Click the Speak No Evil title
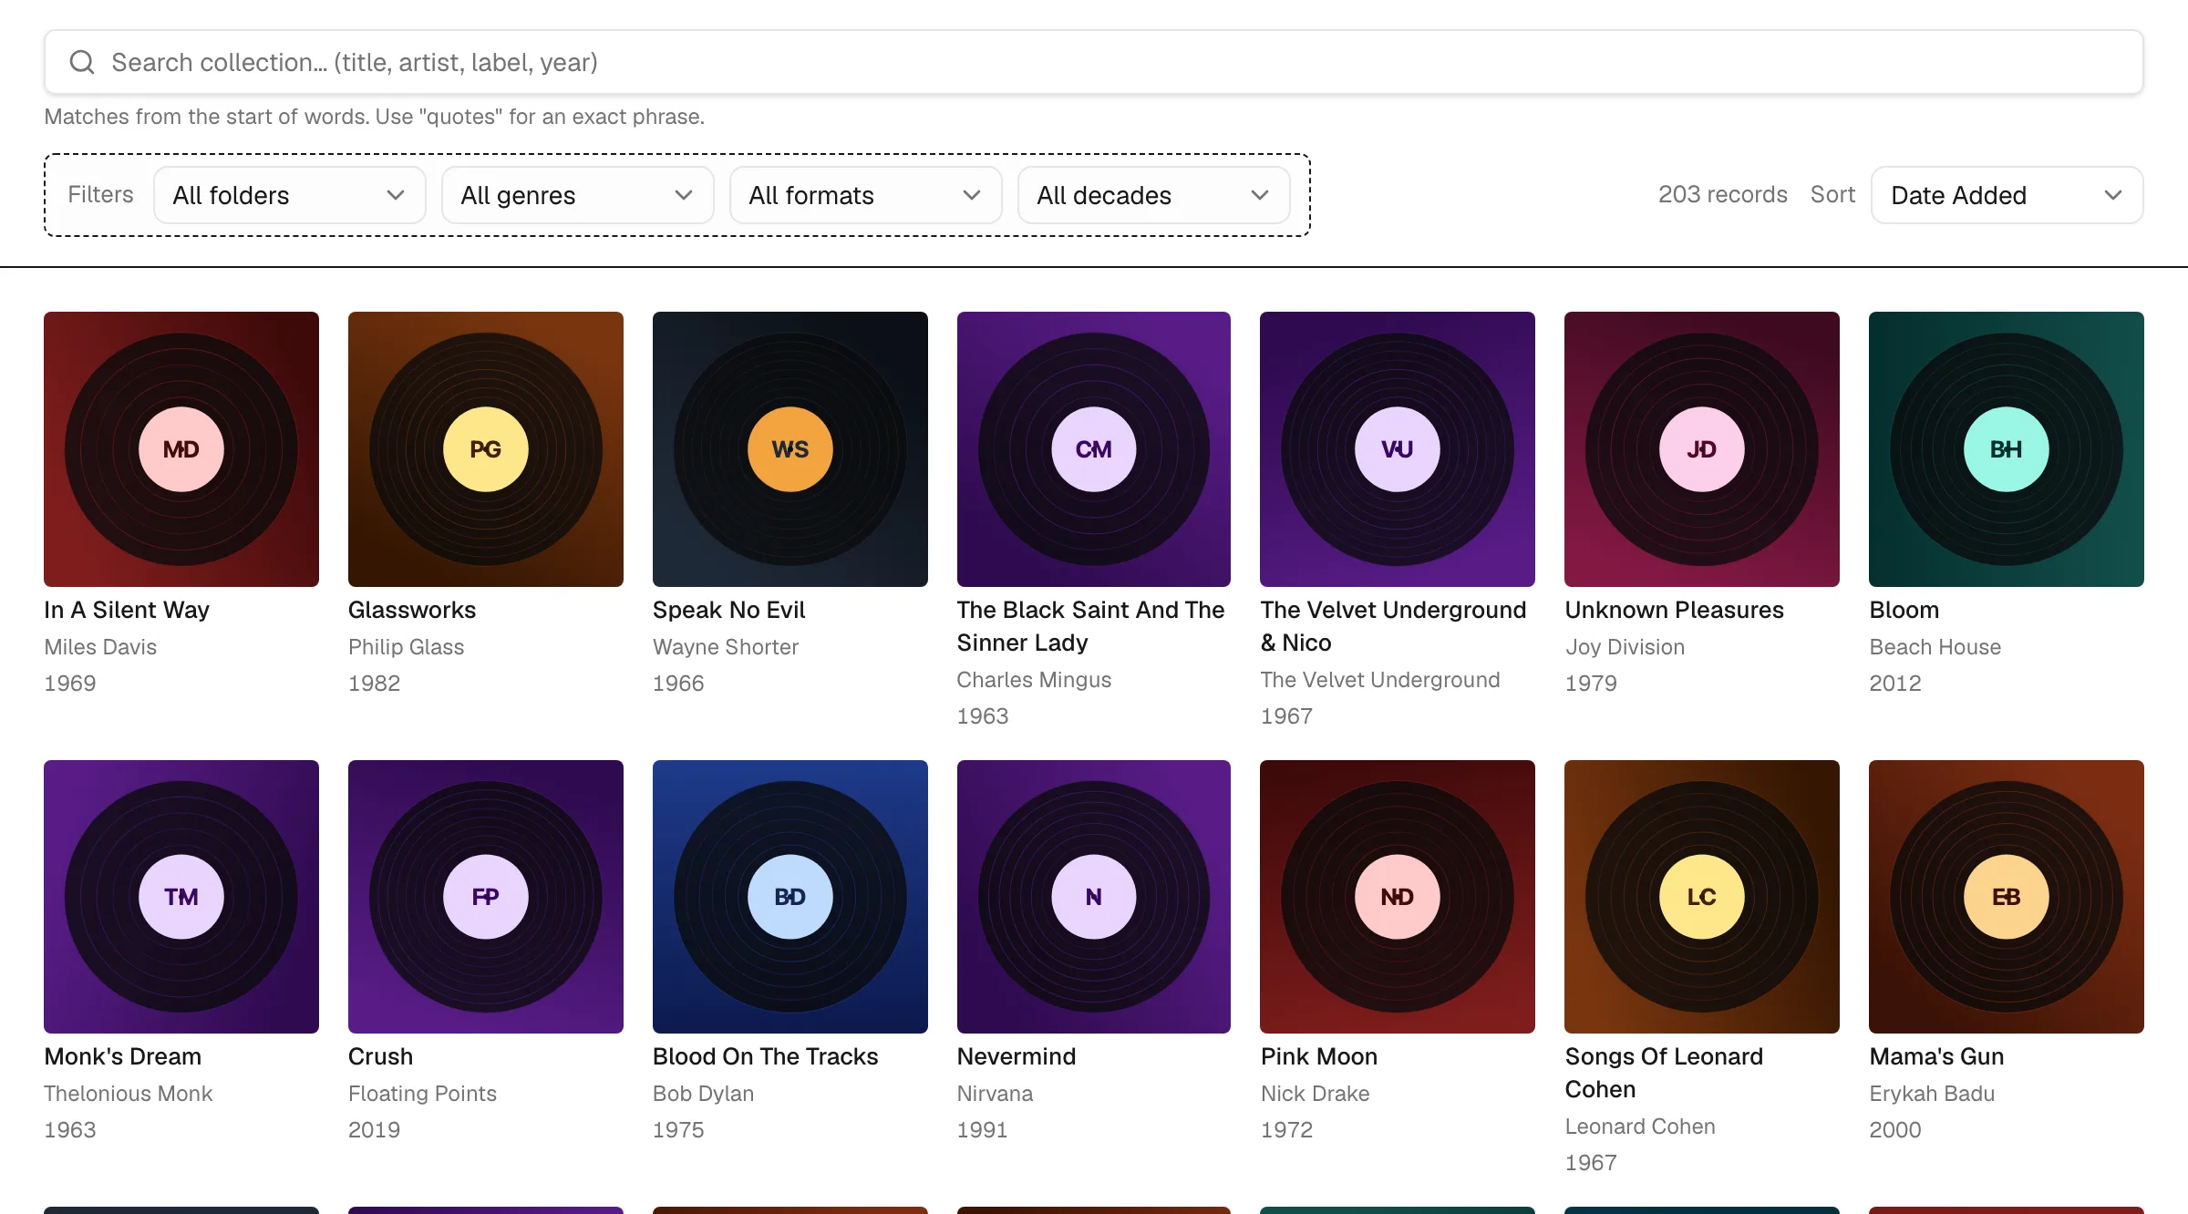Screen dimensions: 2188x1214 click(729, 610)
